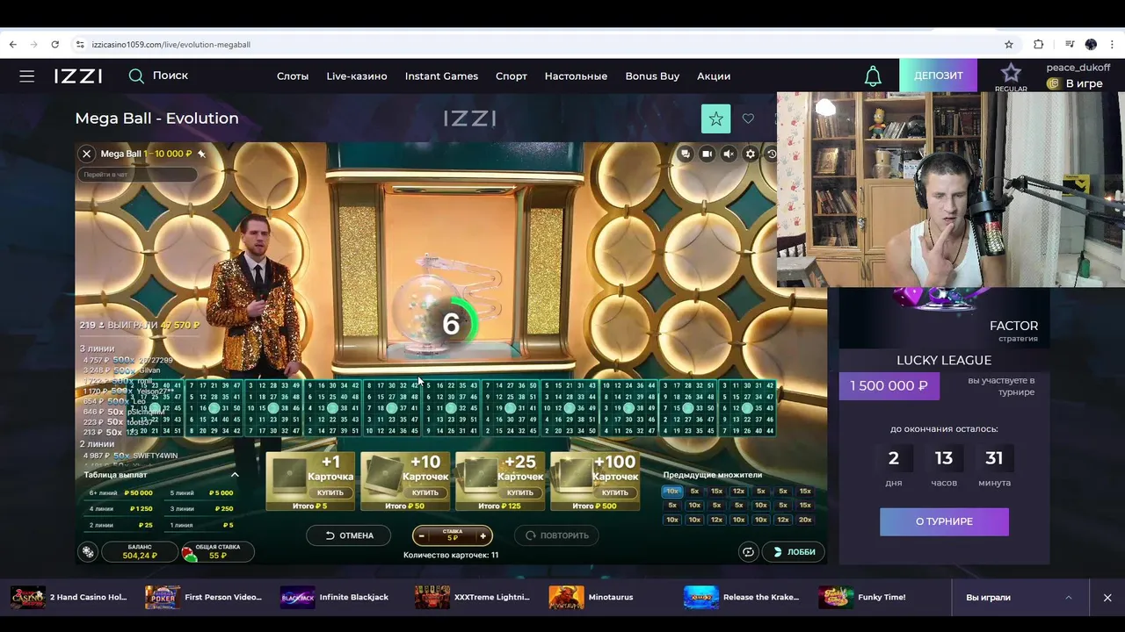Buy +10 cards
This screenshot has width=1125, height=632.
pyautogui.click(x=425, y=492)
